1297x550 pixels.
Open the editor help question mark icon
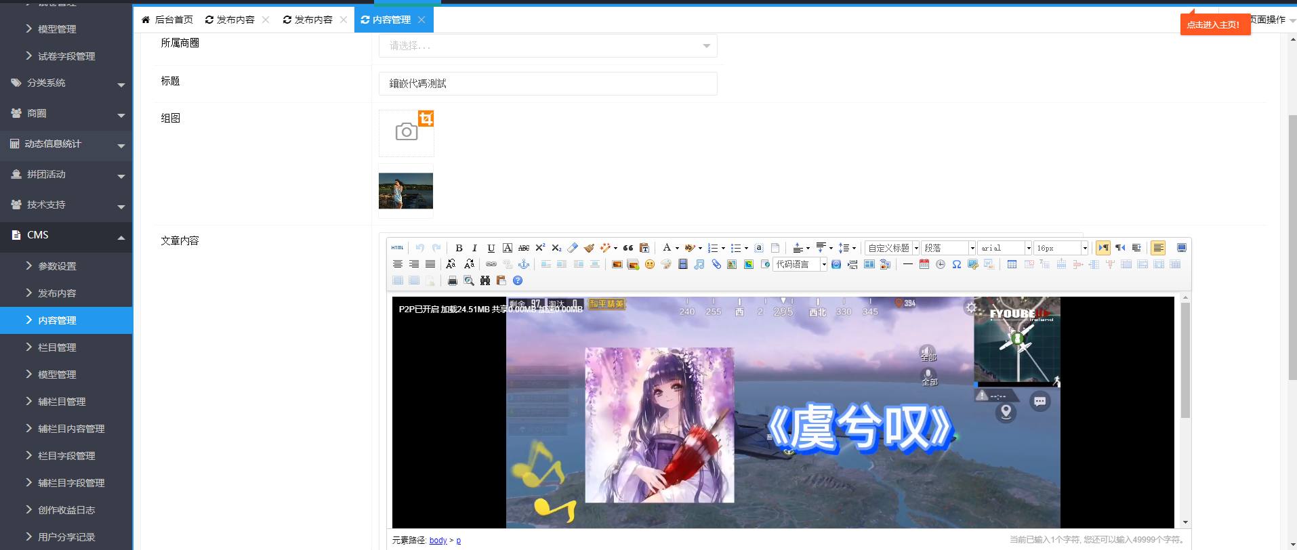pos(518,280)
